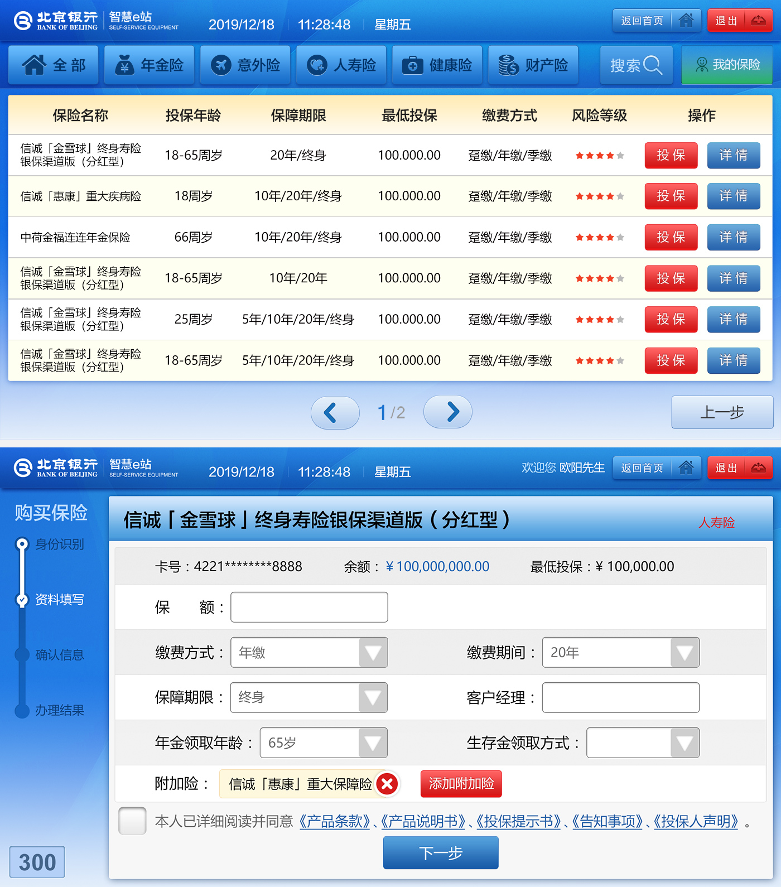Click the person icon in 我的保险
781x887 pixels.
(x=702, y=65)
